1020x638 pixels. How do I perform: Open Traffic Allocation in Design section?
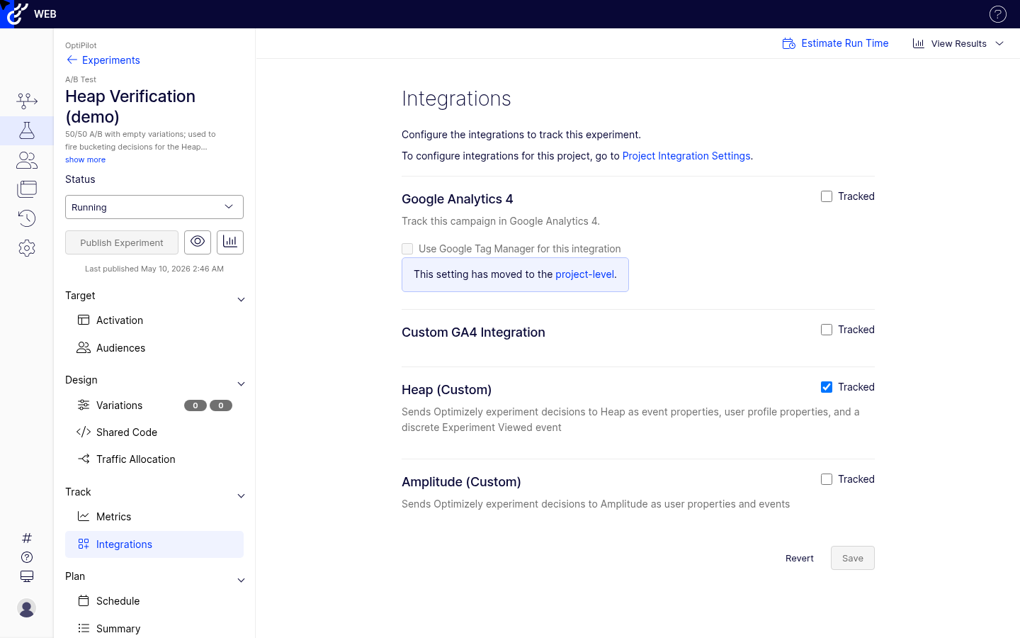point(154,459)
